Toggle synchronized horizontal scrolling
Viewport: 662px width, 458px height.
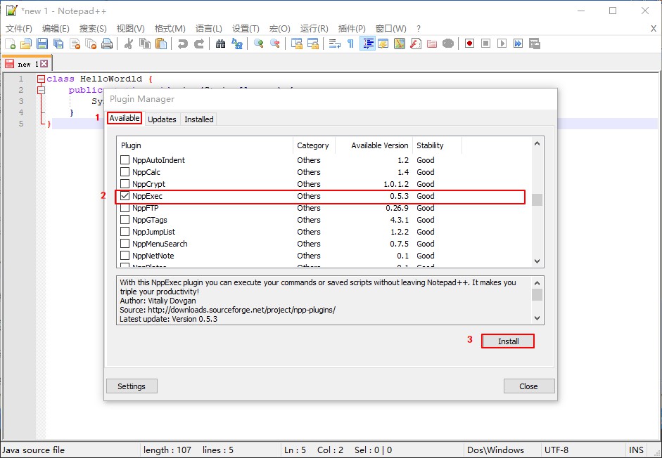[313, 44]
